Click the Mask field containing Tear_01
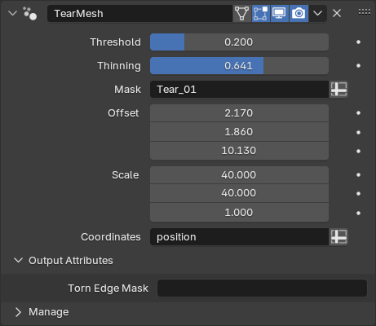 [239, 90]
